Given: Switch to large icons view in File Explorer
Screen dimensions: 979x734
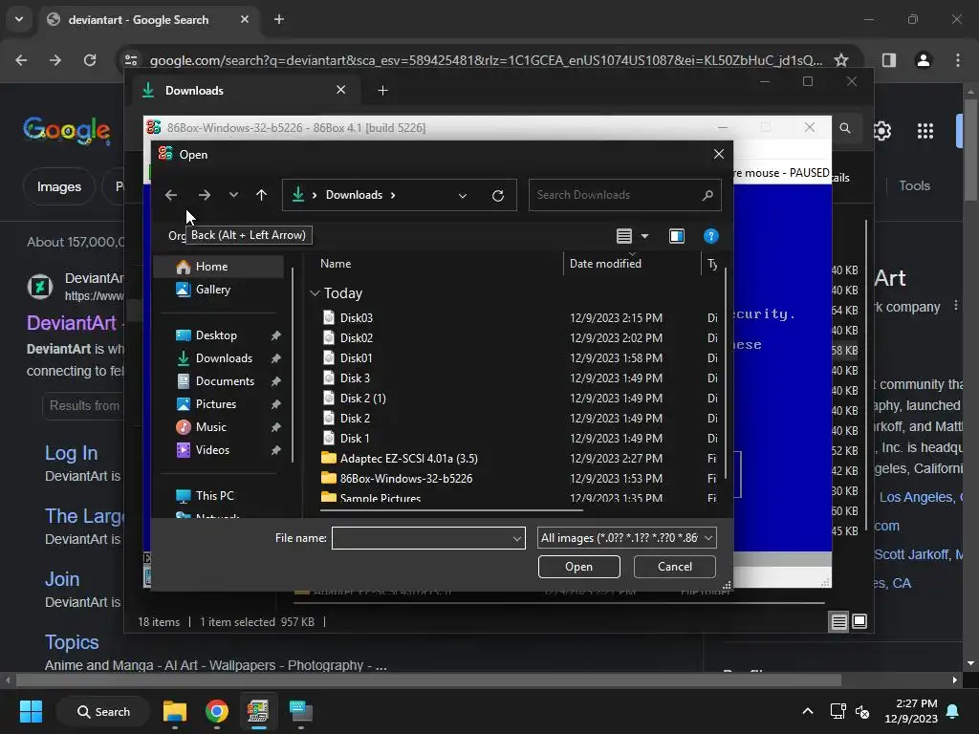Looking at the screenshot, I should click(x=859, y=621).
